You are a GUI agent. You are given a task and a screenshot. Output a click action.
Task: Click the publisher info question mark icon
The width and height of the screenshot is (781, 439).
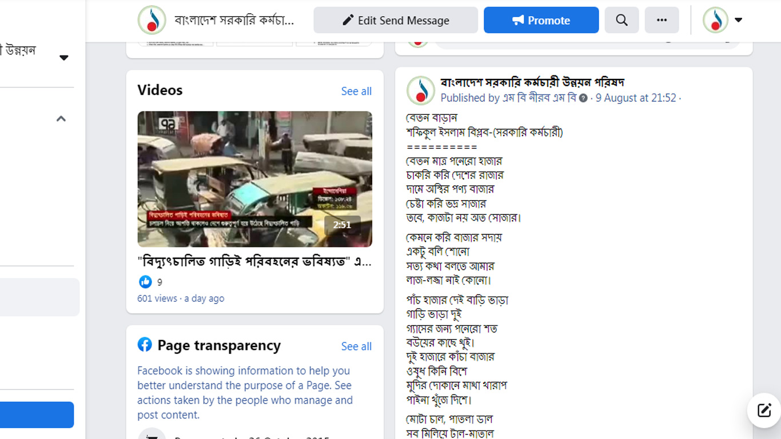(583, 98)
